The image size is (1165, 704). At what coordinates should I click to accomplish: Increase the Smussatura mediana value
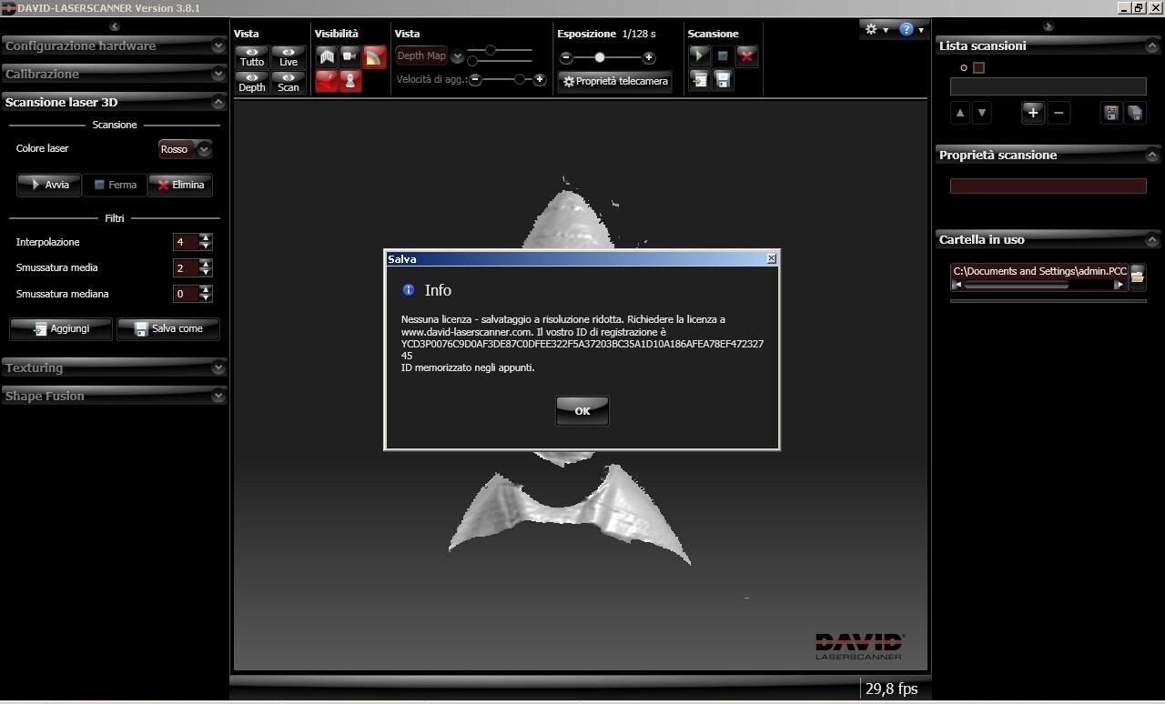click(206, 290)
